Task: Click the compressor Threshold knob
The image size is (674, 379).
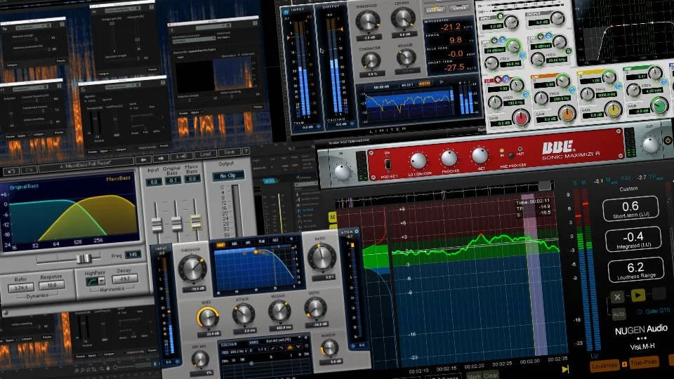Action: pos(192,269)
